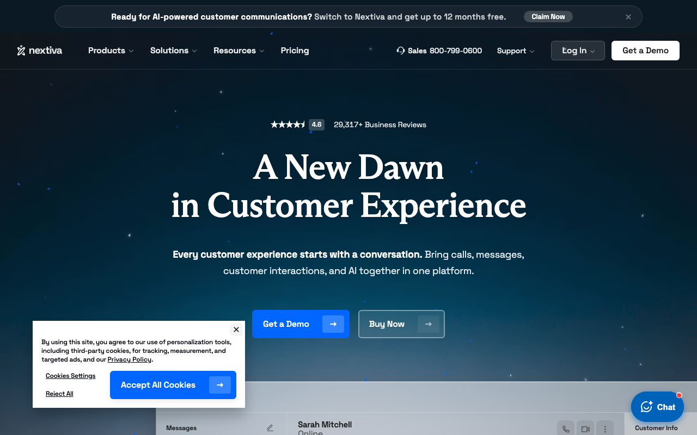Close the cookie consent popup
Screen dimensions: 697x435
point(236,330)
